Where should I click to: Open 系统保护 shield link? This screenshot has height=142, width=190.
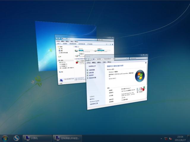pos(90,75)
